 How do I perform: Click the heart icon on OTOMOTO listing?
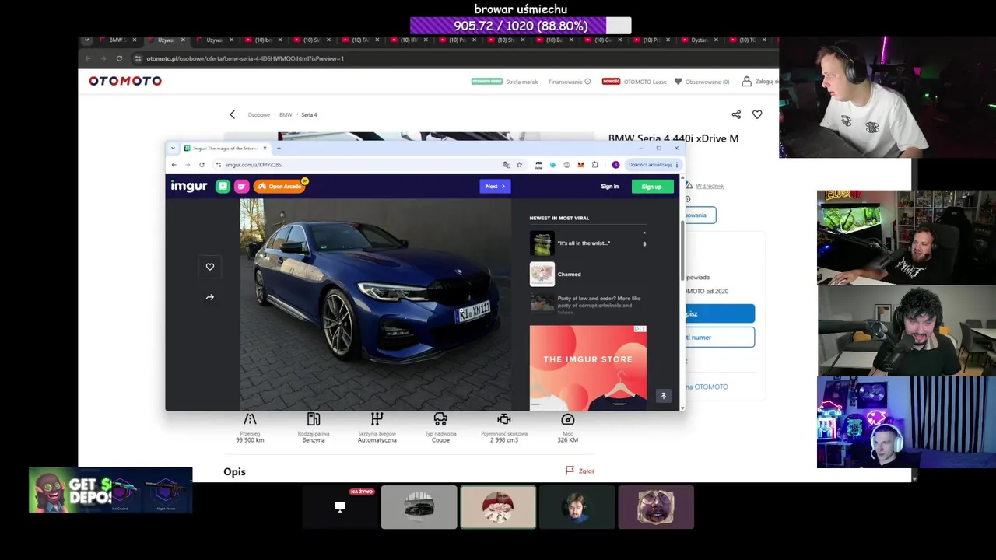point(757,114)
